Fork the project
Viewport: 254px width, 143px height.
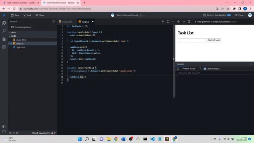[27, 15]
